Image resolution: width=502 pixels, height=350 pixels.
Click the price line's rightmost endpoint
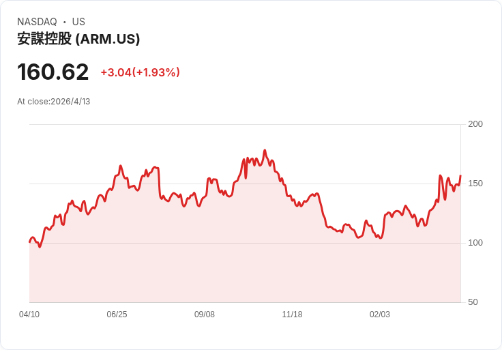[460, 176]
